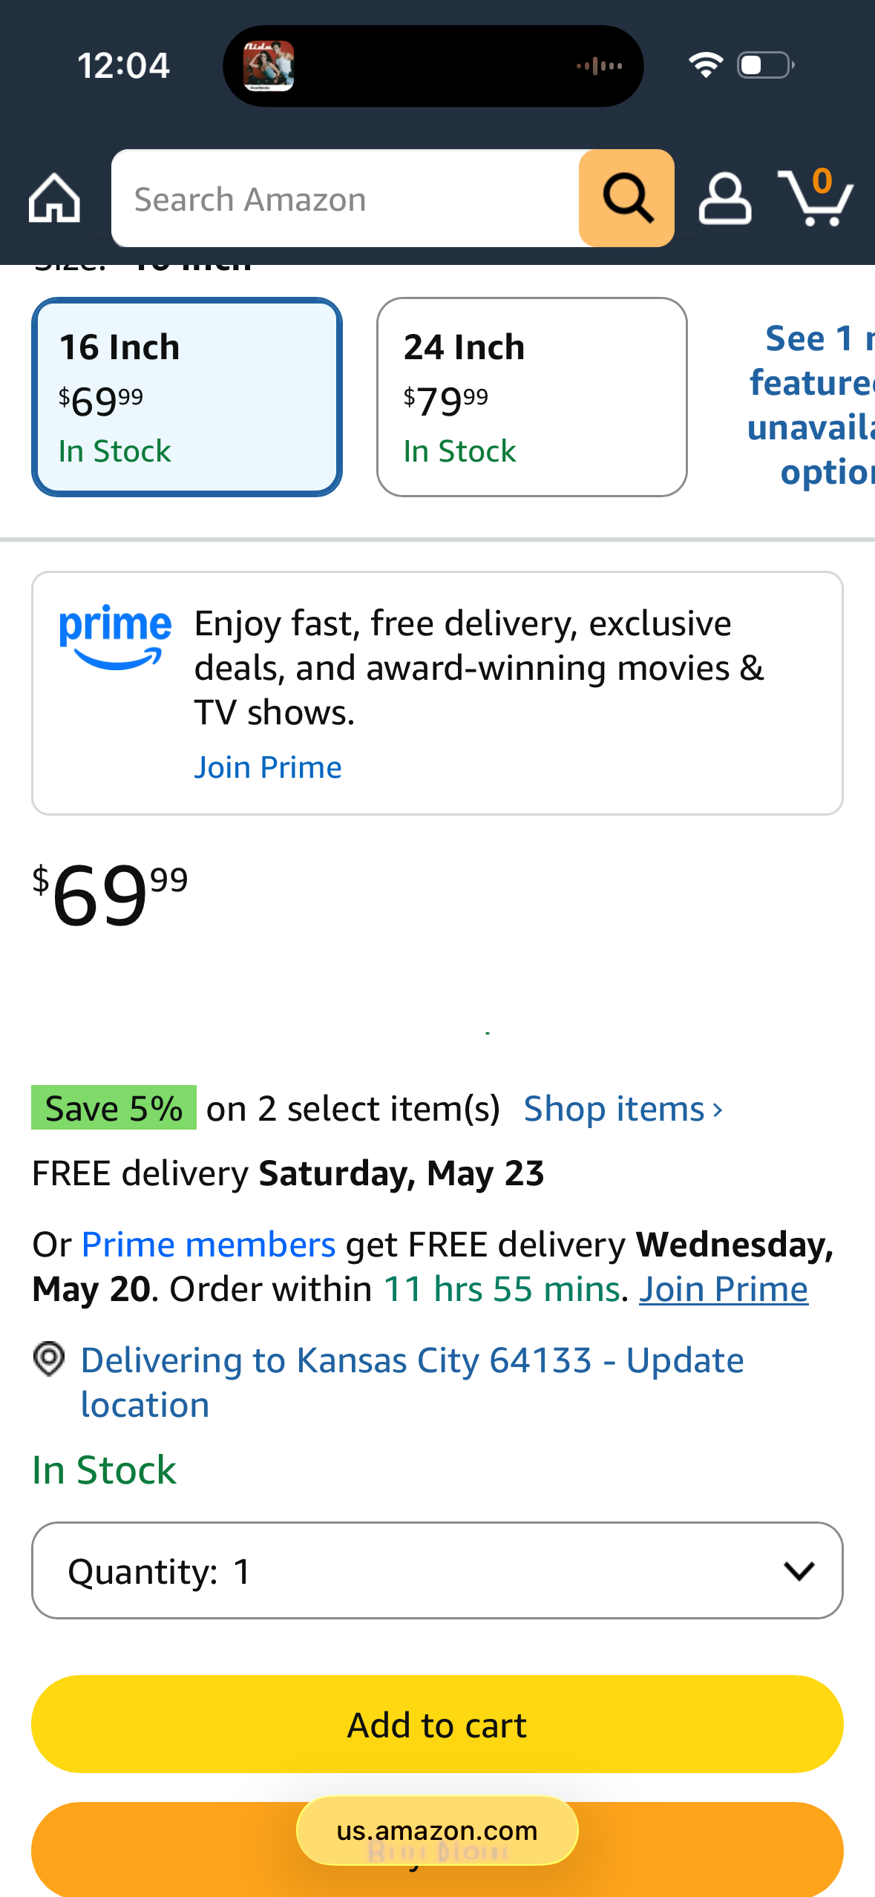
Task: Open Shop items chevron link
Action: (x=623, y=1109)
